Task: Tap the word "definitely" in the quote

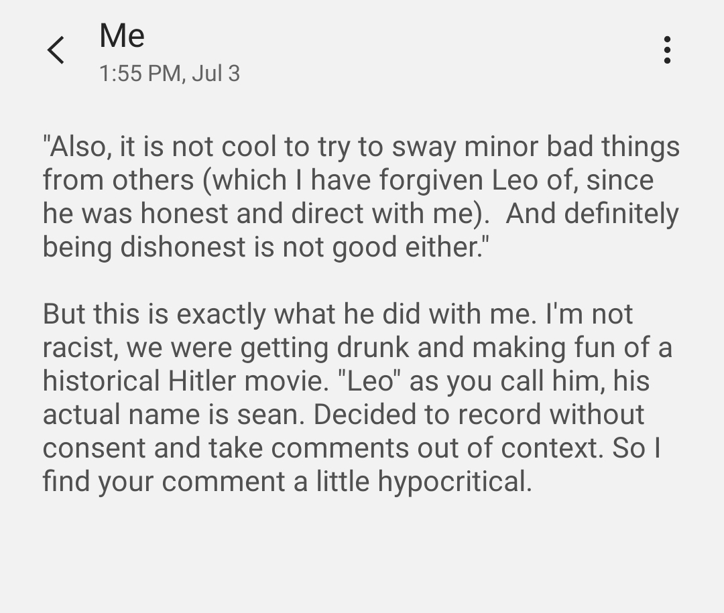Action: coord(621,214)
